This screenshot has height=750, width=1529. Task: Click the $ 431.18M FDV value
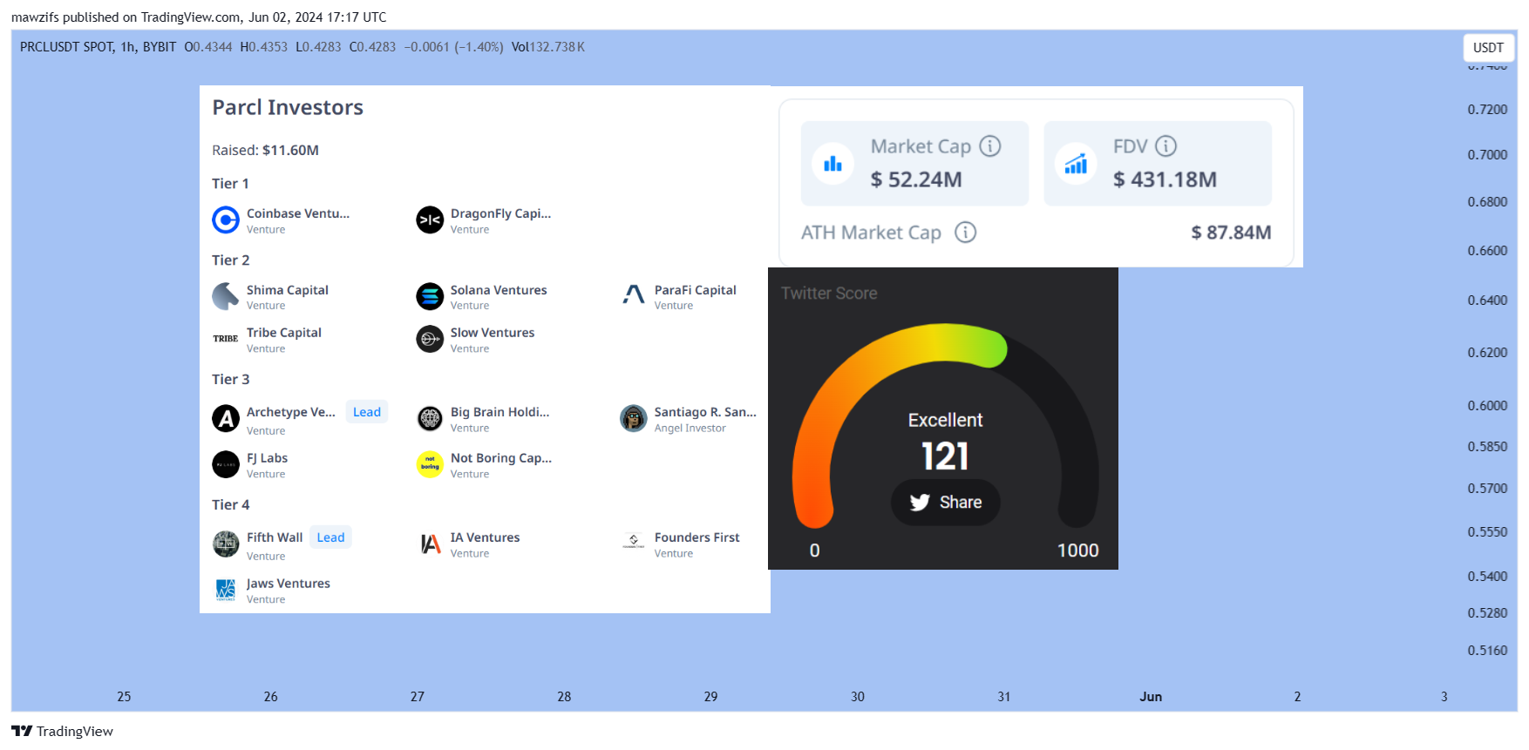click(1165, 179)
